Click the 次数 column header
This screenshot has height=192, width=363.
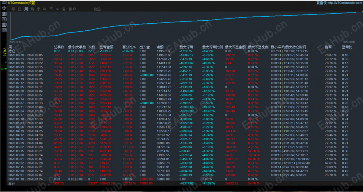coord(92,47)
